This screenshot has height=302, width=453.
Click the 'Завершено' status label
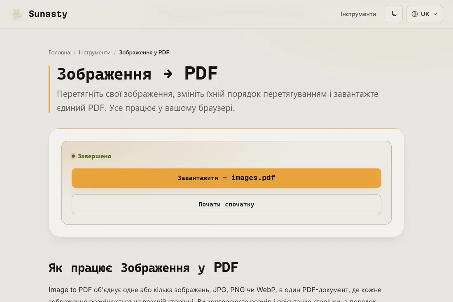point(91,156)
